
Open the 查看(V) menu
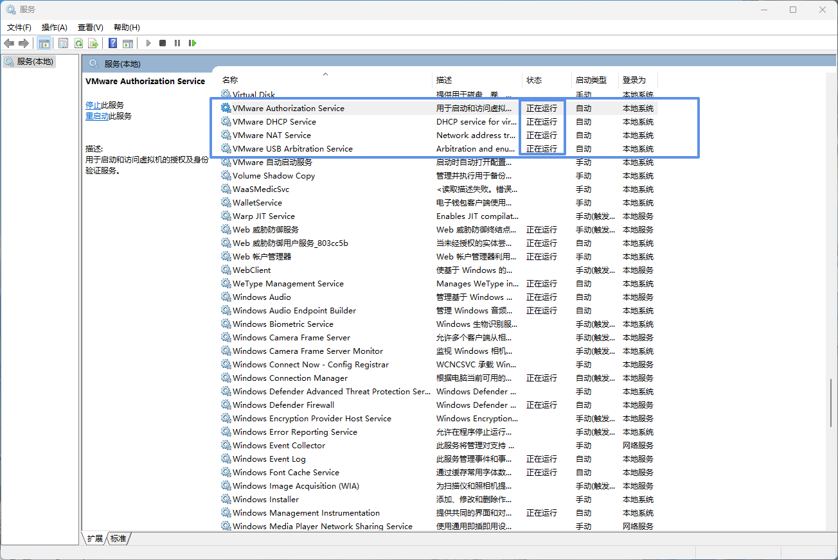pos(90,27)
